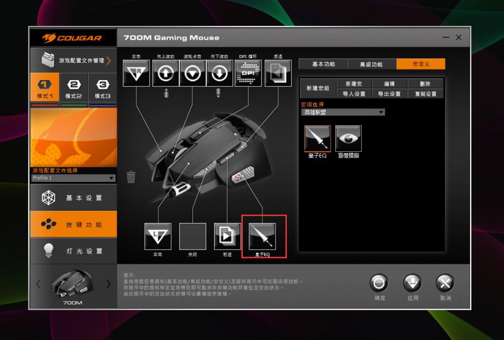The width and height of the screenshot is (504, 340).
Task: Open game profile management (游戏配置文件管理)
Action: tap(73, 60)
